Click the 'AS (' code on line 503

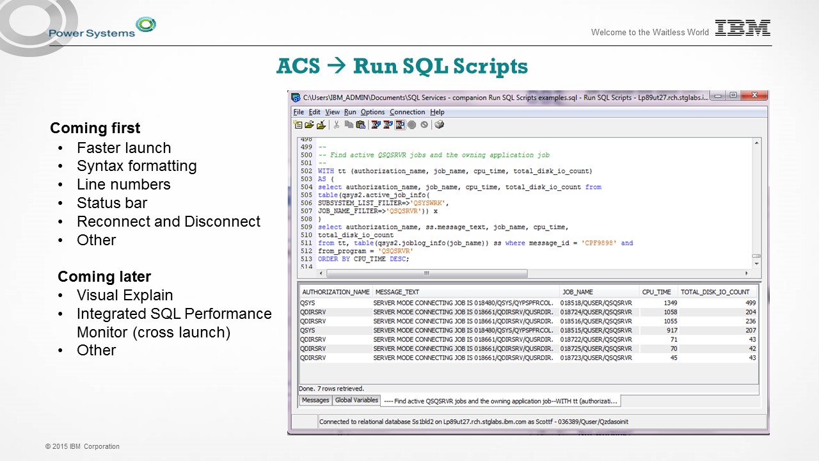point(326,179)
